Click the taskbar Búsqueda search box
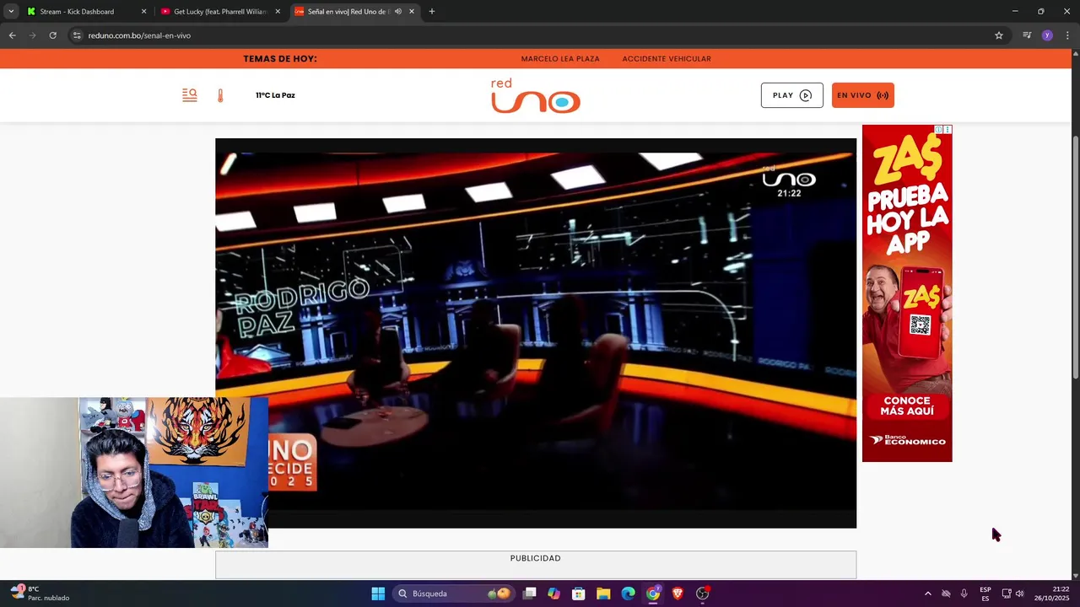1080x607 pixels. 454,594
